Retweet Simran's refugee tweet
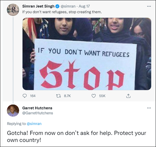This screenshot has width=156, height=147. pos(58,96)
